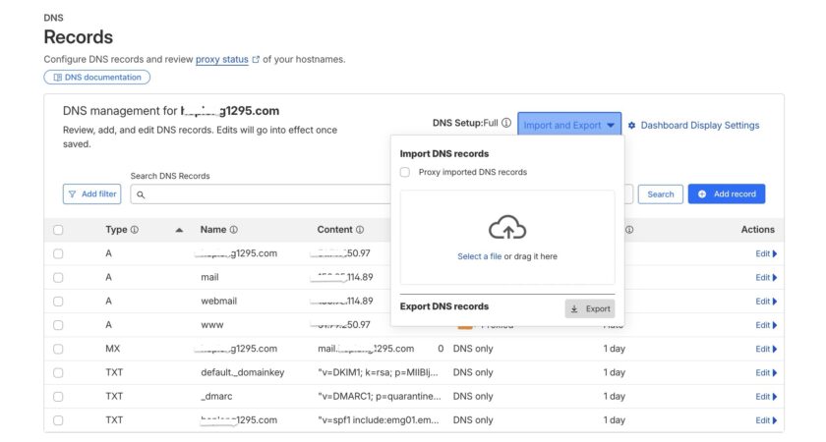Image resolution: width=826 pixels, height=442 pixels.
Task: Open the DNS documentation link
Action: click(x=97, y=78)
